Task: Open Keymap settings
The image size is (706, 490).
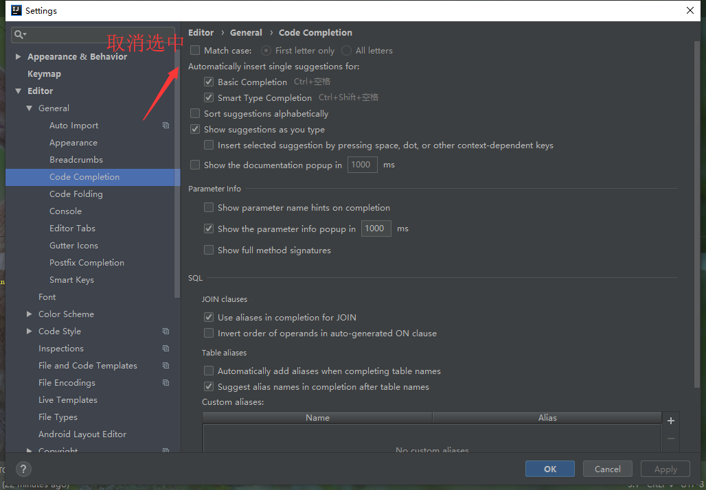Action: [x=44, y=74]
